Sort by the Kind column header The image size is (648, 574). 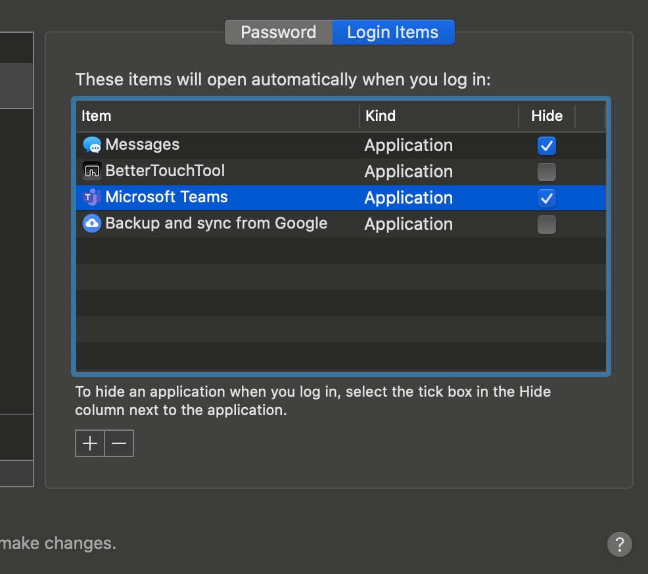pyautogui.click(x=439, y=116)
